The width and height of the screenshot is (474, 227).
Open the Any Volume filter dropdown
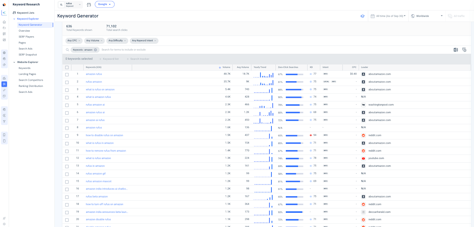[x=94, y=40]
